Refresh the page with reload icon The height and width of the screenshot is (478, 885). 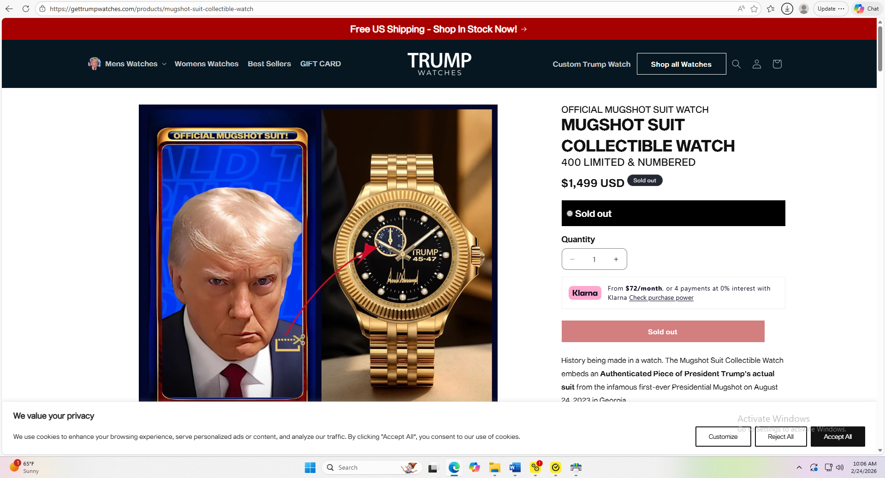(x=26, y=9)
